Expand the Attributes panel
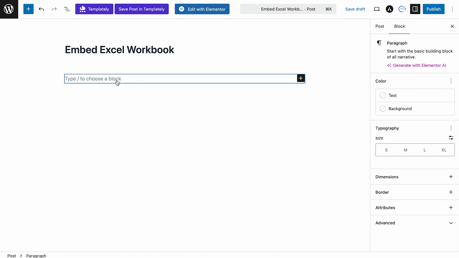The image size is (459, 258). pyautogui.click(x=415, y=207)
